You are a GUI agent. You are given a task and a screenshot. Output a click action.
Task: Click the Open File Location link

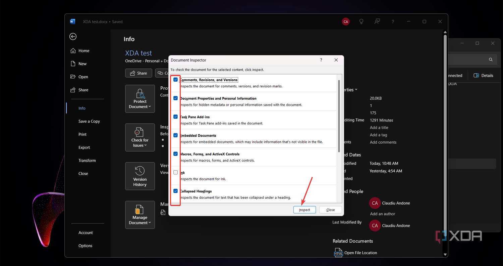(360, 253)
